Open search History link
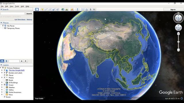Viewport: 184px width, 103px height. pyautogui.click(x=29, y=19)
